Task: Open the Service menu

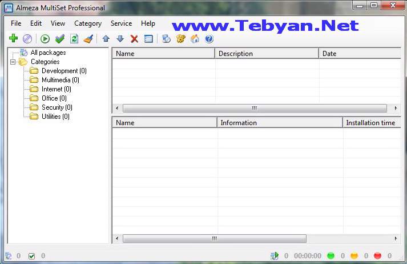Action: (121, 23)
